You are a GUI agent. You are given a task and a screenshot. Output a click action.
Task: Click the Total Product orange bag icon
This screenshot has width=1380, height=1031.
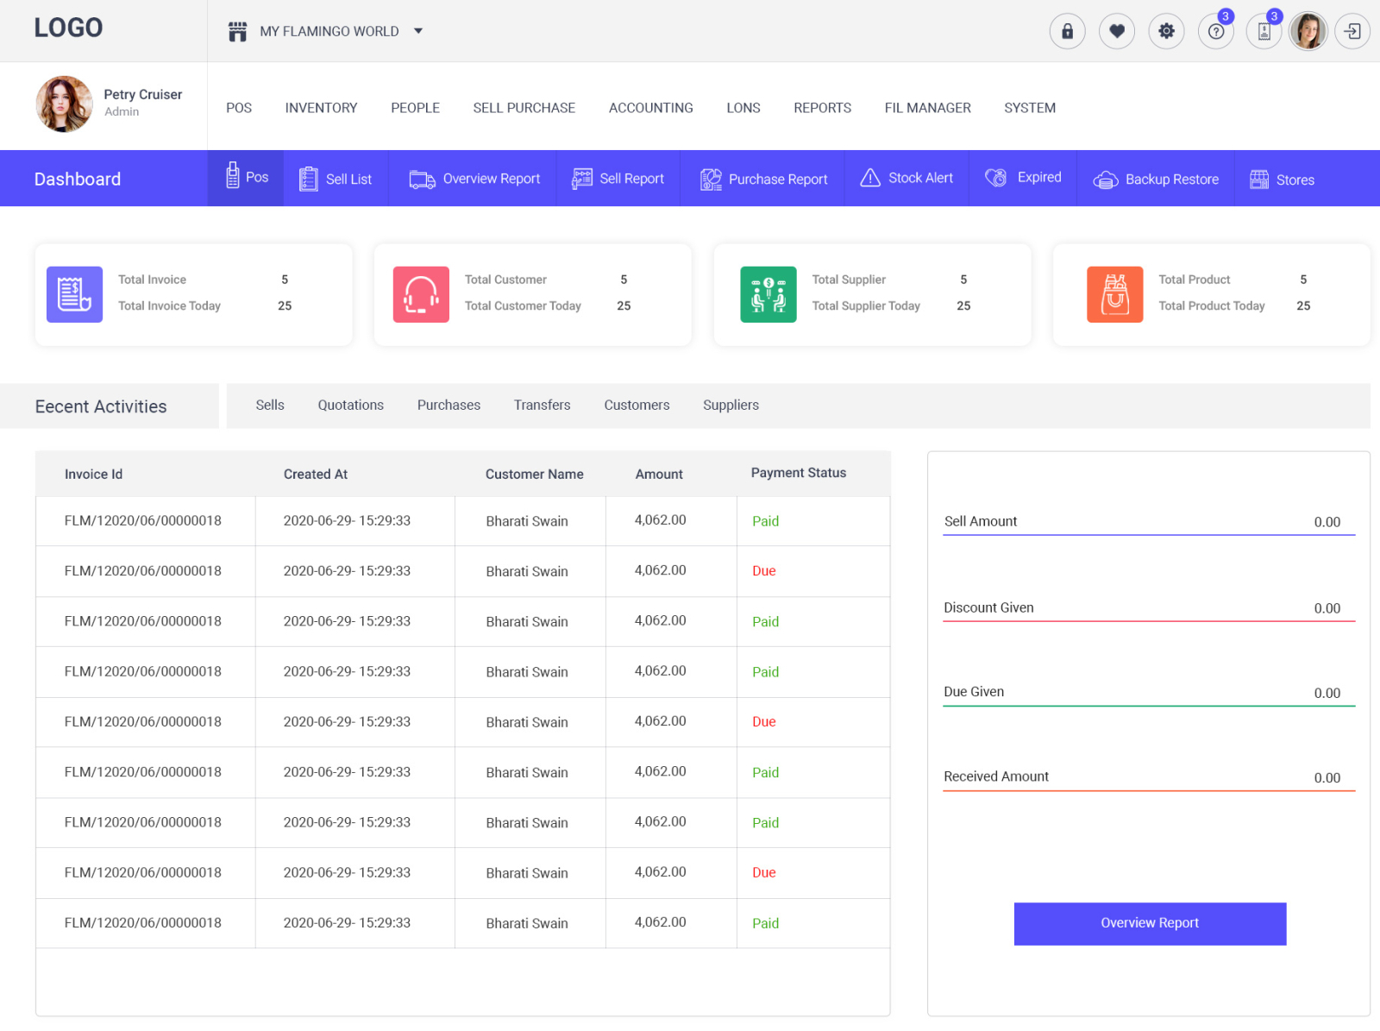click(x=1115, y=294)
